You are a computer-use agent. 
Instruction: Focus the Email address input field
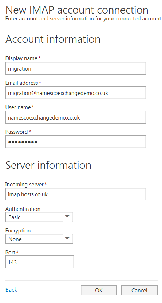point(76,93)
